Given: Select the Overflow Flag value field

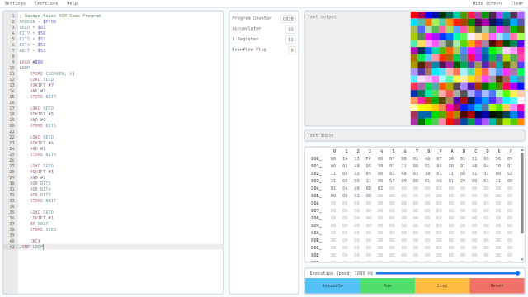Looking at the screenshot, I should point(292,50).
